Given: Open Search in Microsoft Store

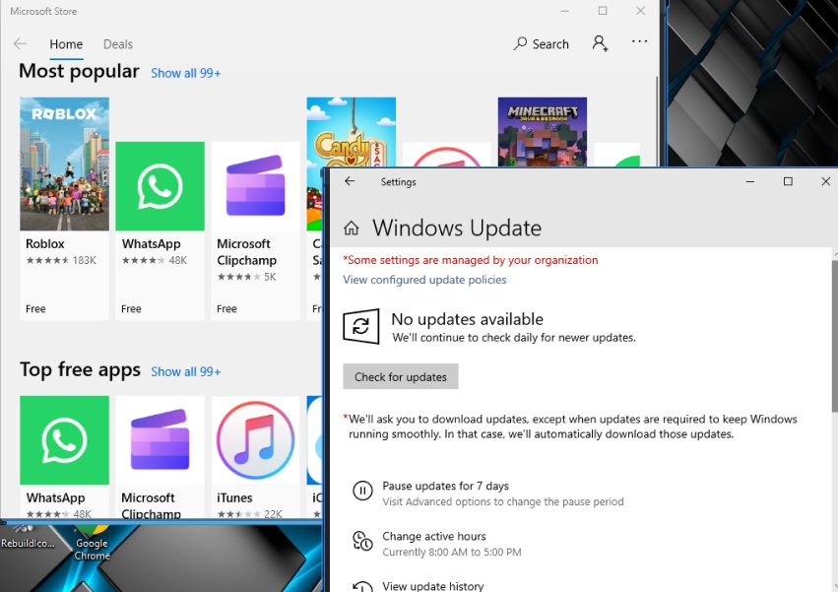Looking at the screenshot, I should click(x=542, y=44).
